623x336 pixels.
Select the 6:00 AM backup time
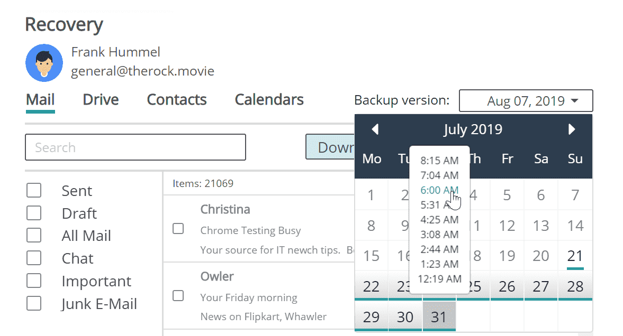coord(438,190)
